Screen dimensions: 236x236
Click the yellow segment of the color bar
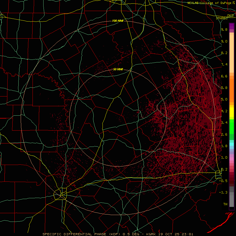[x=232, y=112]
